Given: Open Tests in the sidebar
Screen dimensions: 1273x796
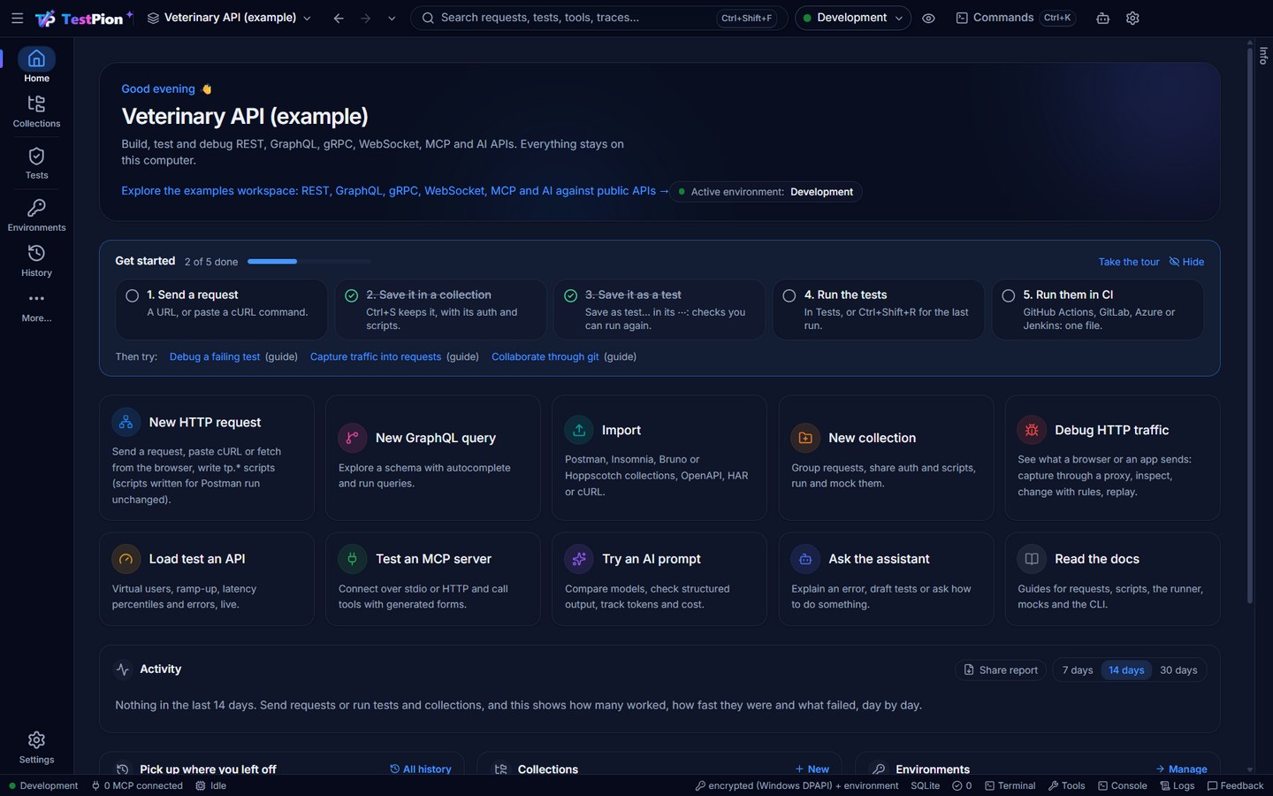Looking at the screenshot, I should point(36,164).
